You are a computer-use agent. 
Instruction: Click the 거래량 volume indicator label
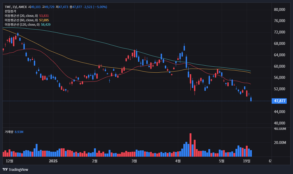pyautogui.click(x=9, y=132)
